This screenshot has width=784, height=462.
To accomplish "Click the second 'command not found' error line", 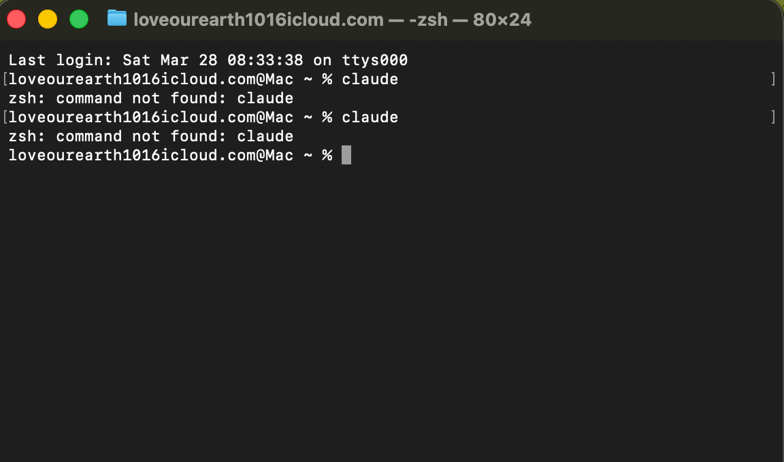I will [150, 137].
